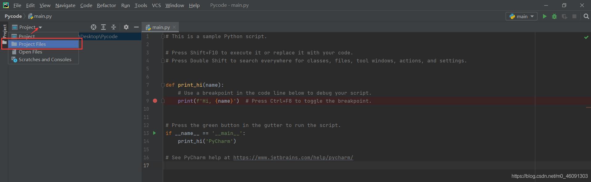The width and height of the screenshot is (591, 182).
Task: Open the Run menu
Action: (x=125, y=5)
